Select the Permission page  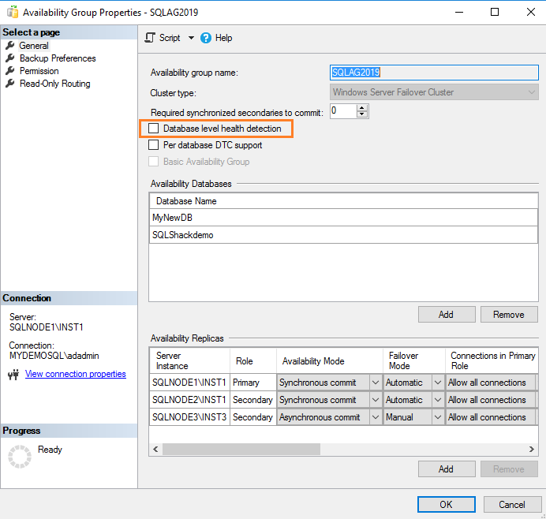click(39, 71)
